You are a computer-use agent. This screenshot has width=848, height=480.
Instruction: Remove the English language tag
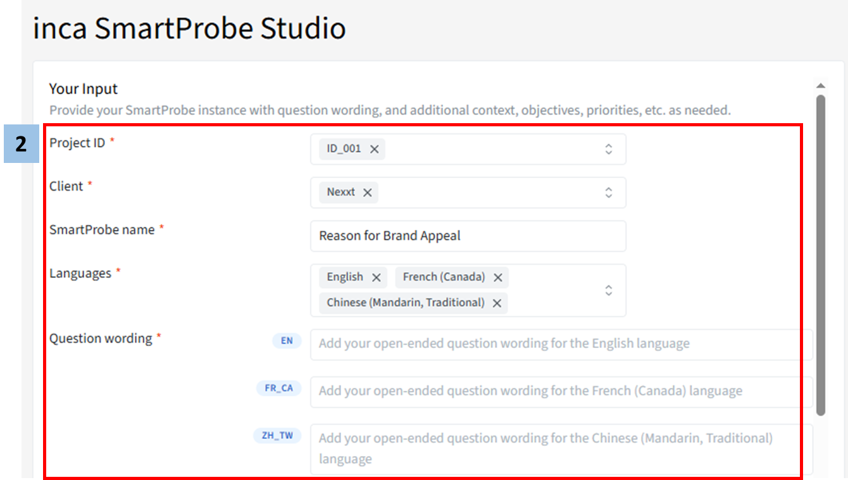pyautogui.click(x=376, y=277)
